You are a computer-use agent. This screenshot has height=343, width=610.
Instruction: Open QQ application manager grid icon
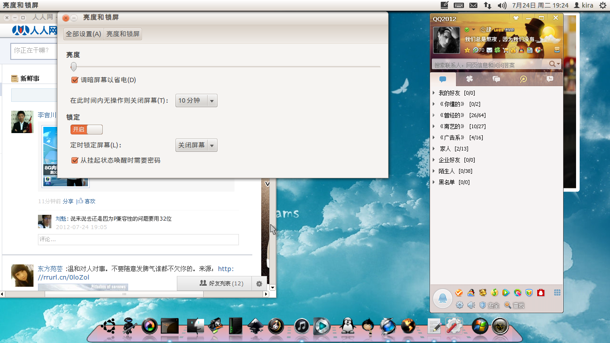point(557,293)
